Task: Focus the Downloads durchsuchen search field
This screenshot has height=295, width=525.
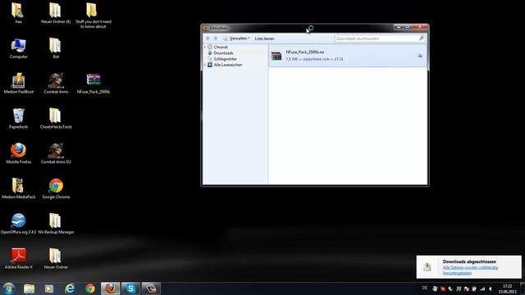Action: (x=380, y=39)
